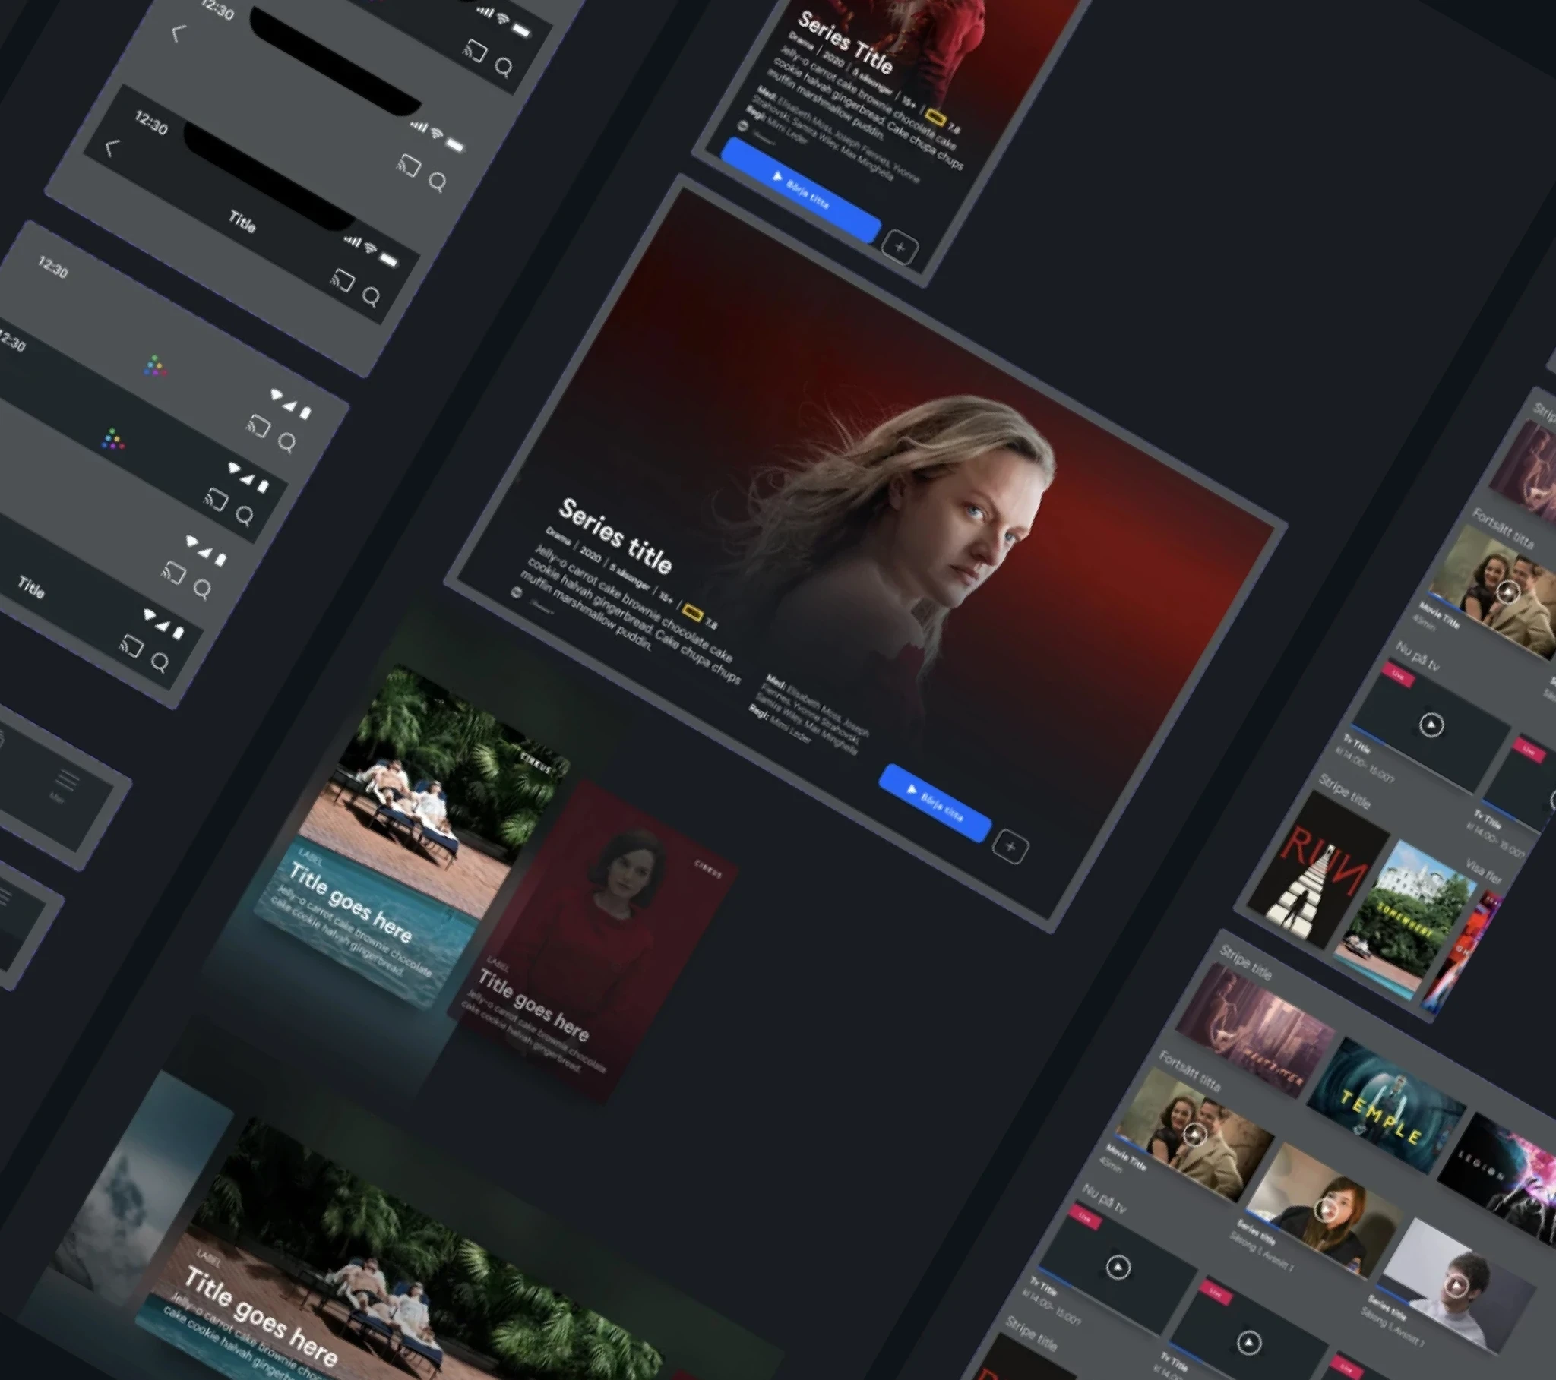Click the upper colorful dots logo
The image size is (1556, 1380).
[x=155, y=366]
